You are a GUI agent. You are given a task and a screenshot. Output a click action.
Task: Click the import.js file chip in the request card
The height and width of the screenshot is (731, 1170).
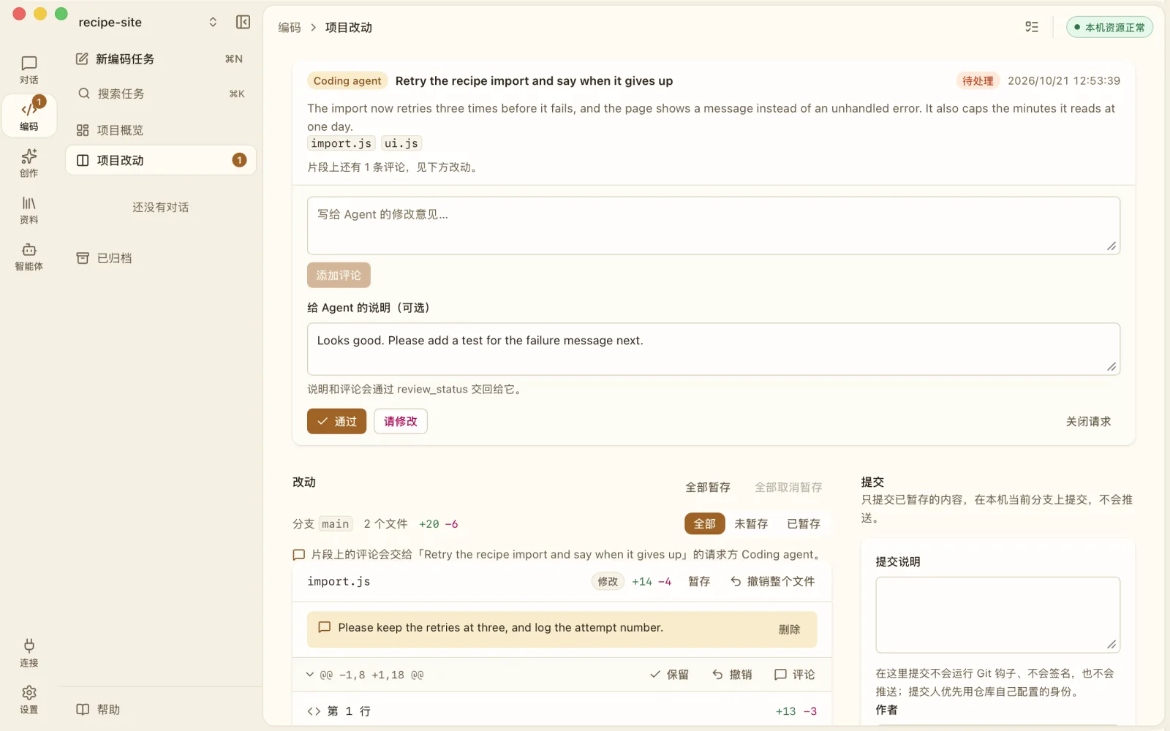tap(341, 143)
